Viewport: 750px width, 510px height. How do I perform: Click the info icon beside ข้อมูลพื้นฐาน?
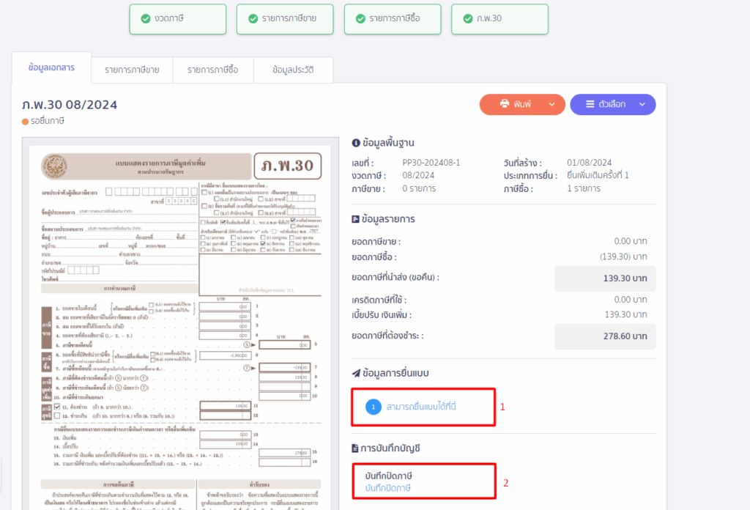(x=356, y=143)
